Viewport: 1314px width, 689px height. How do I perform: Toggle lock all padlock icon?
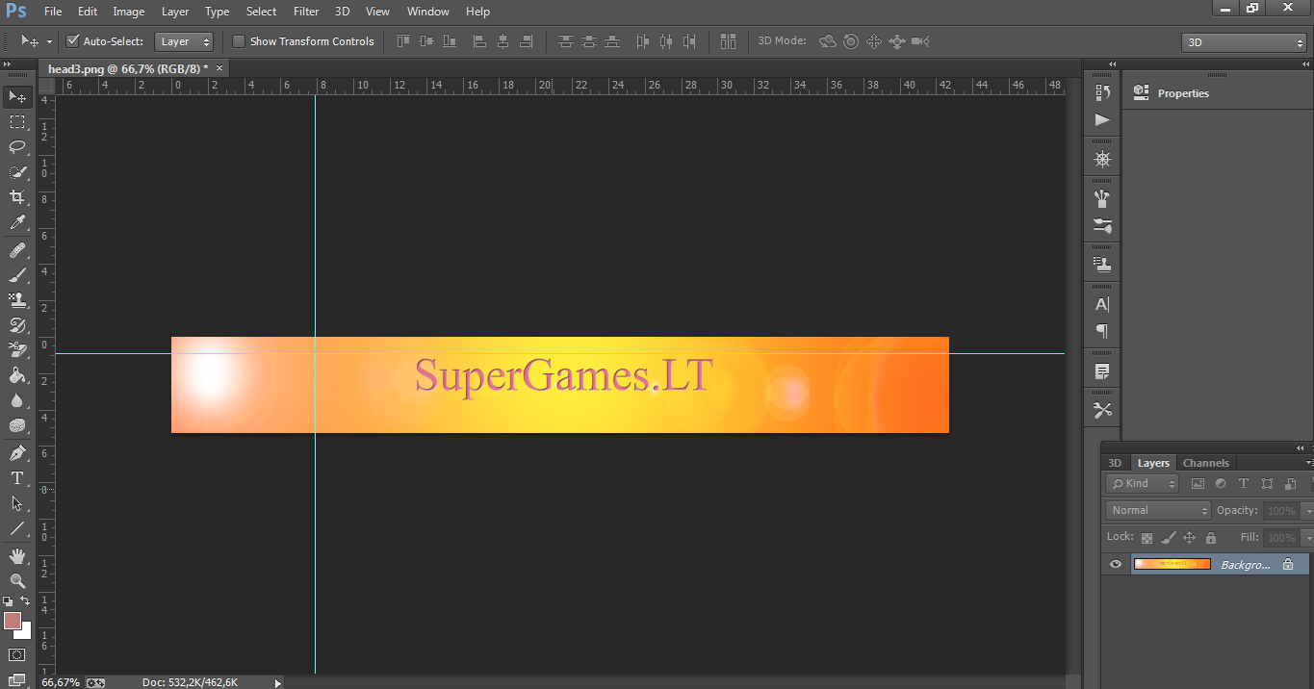(1211, 538)
